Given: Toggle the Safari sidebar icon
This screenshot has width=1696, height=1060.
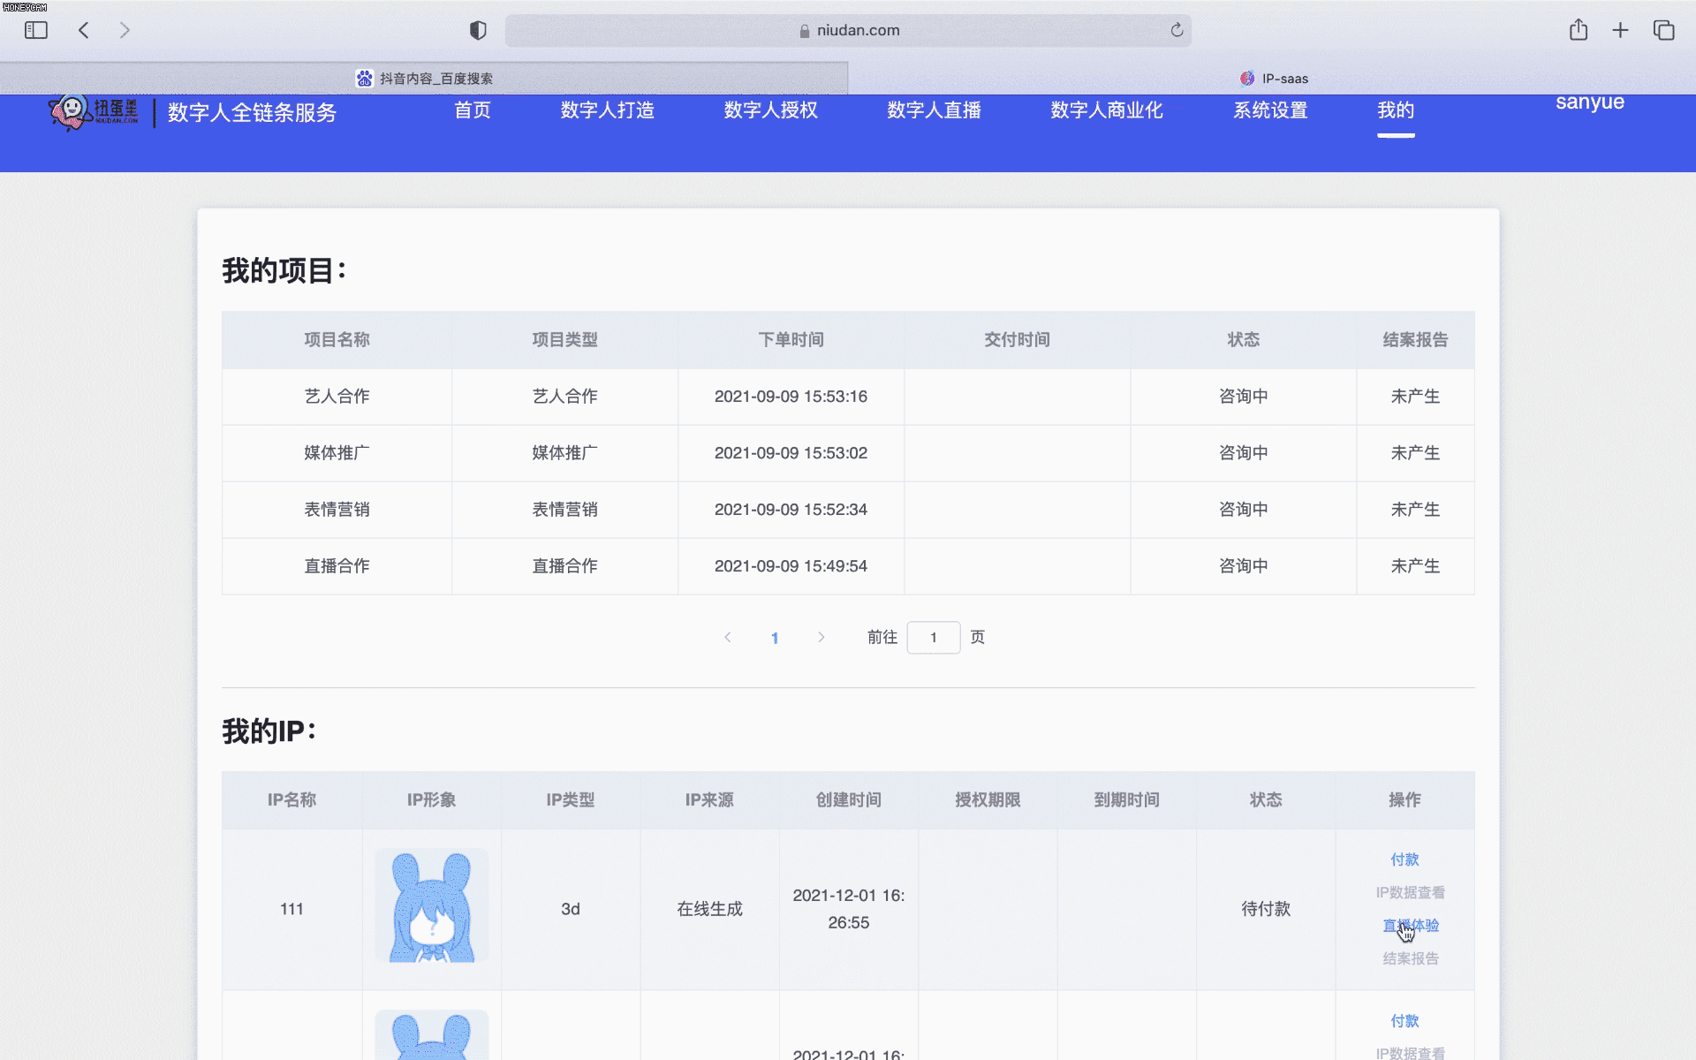Looking at the screenshot, I should 35,30.
